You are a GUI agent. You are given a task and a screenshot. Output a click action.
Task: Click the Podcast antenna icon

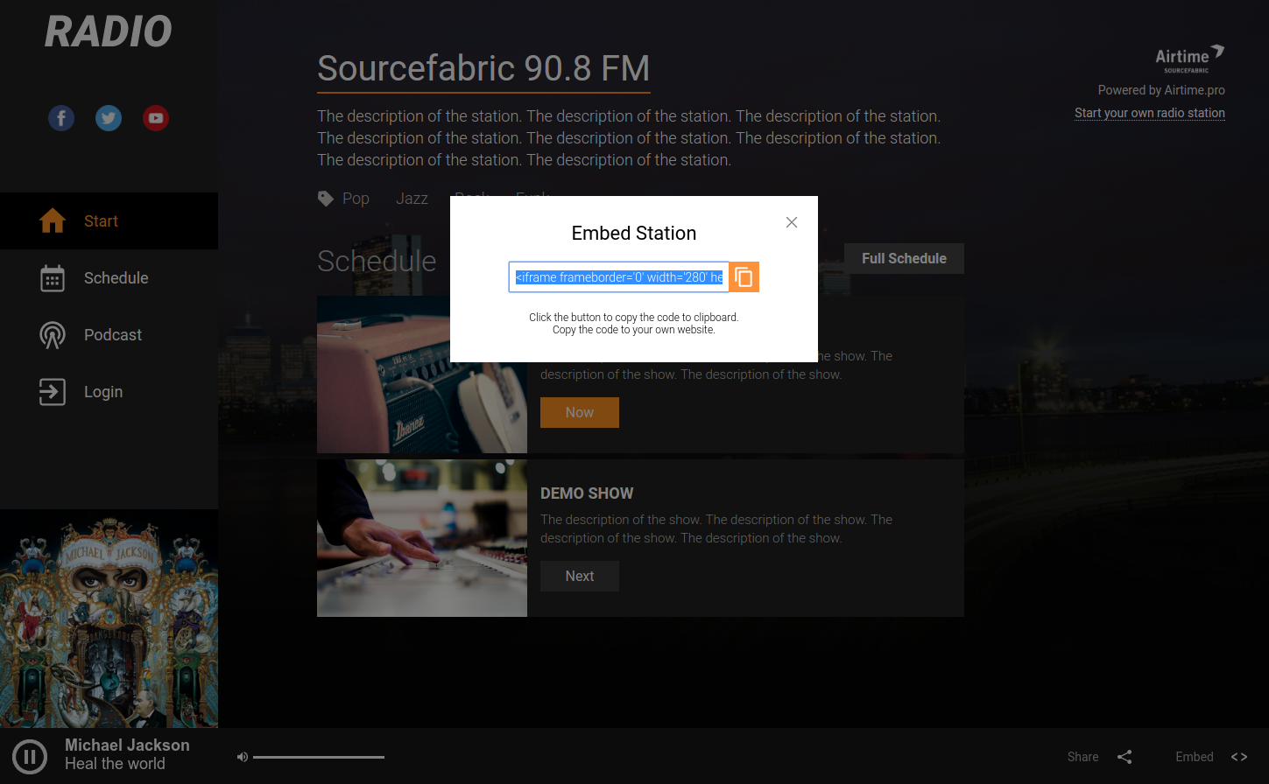[53, 335]
